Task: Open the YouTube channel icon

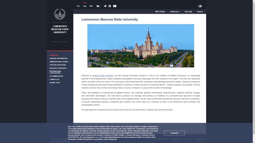Action: pyautogui.click(x=115, y=6)
